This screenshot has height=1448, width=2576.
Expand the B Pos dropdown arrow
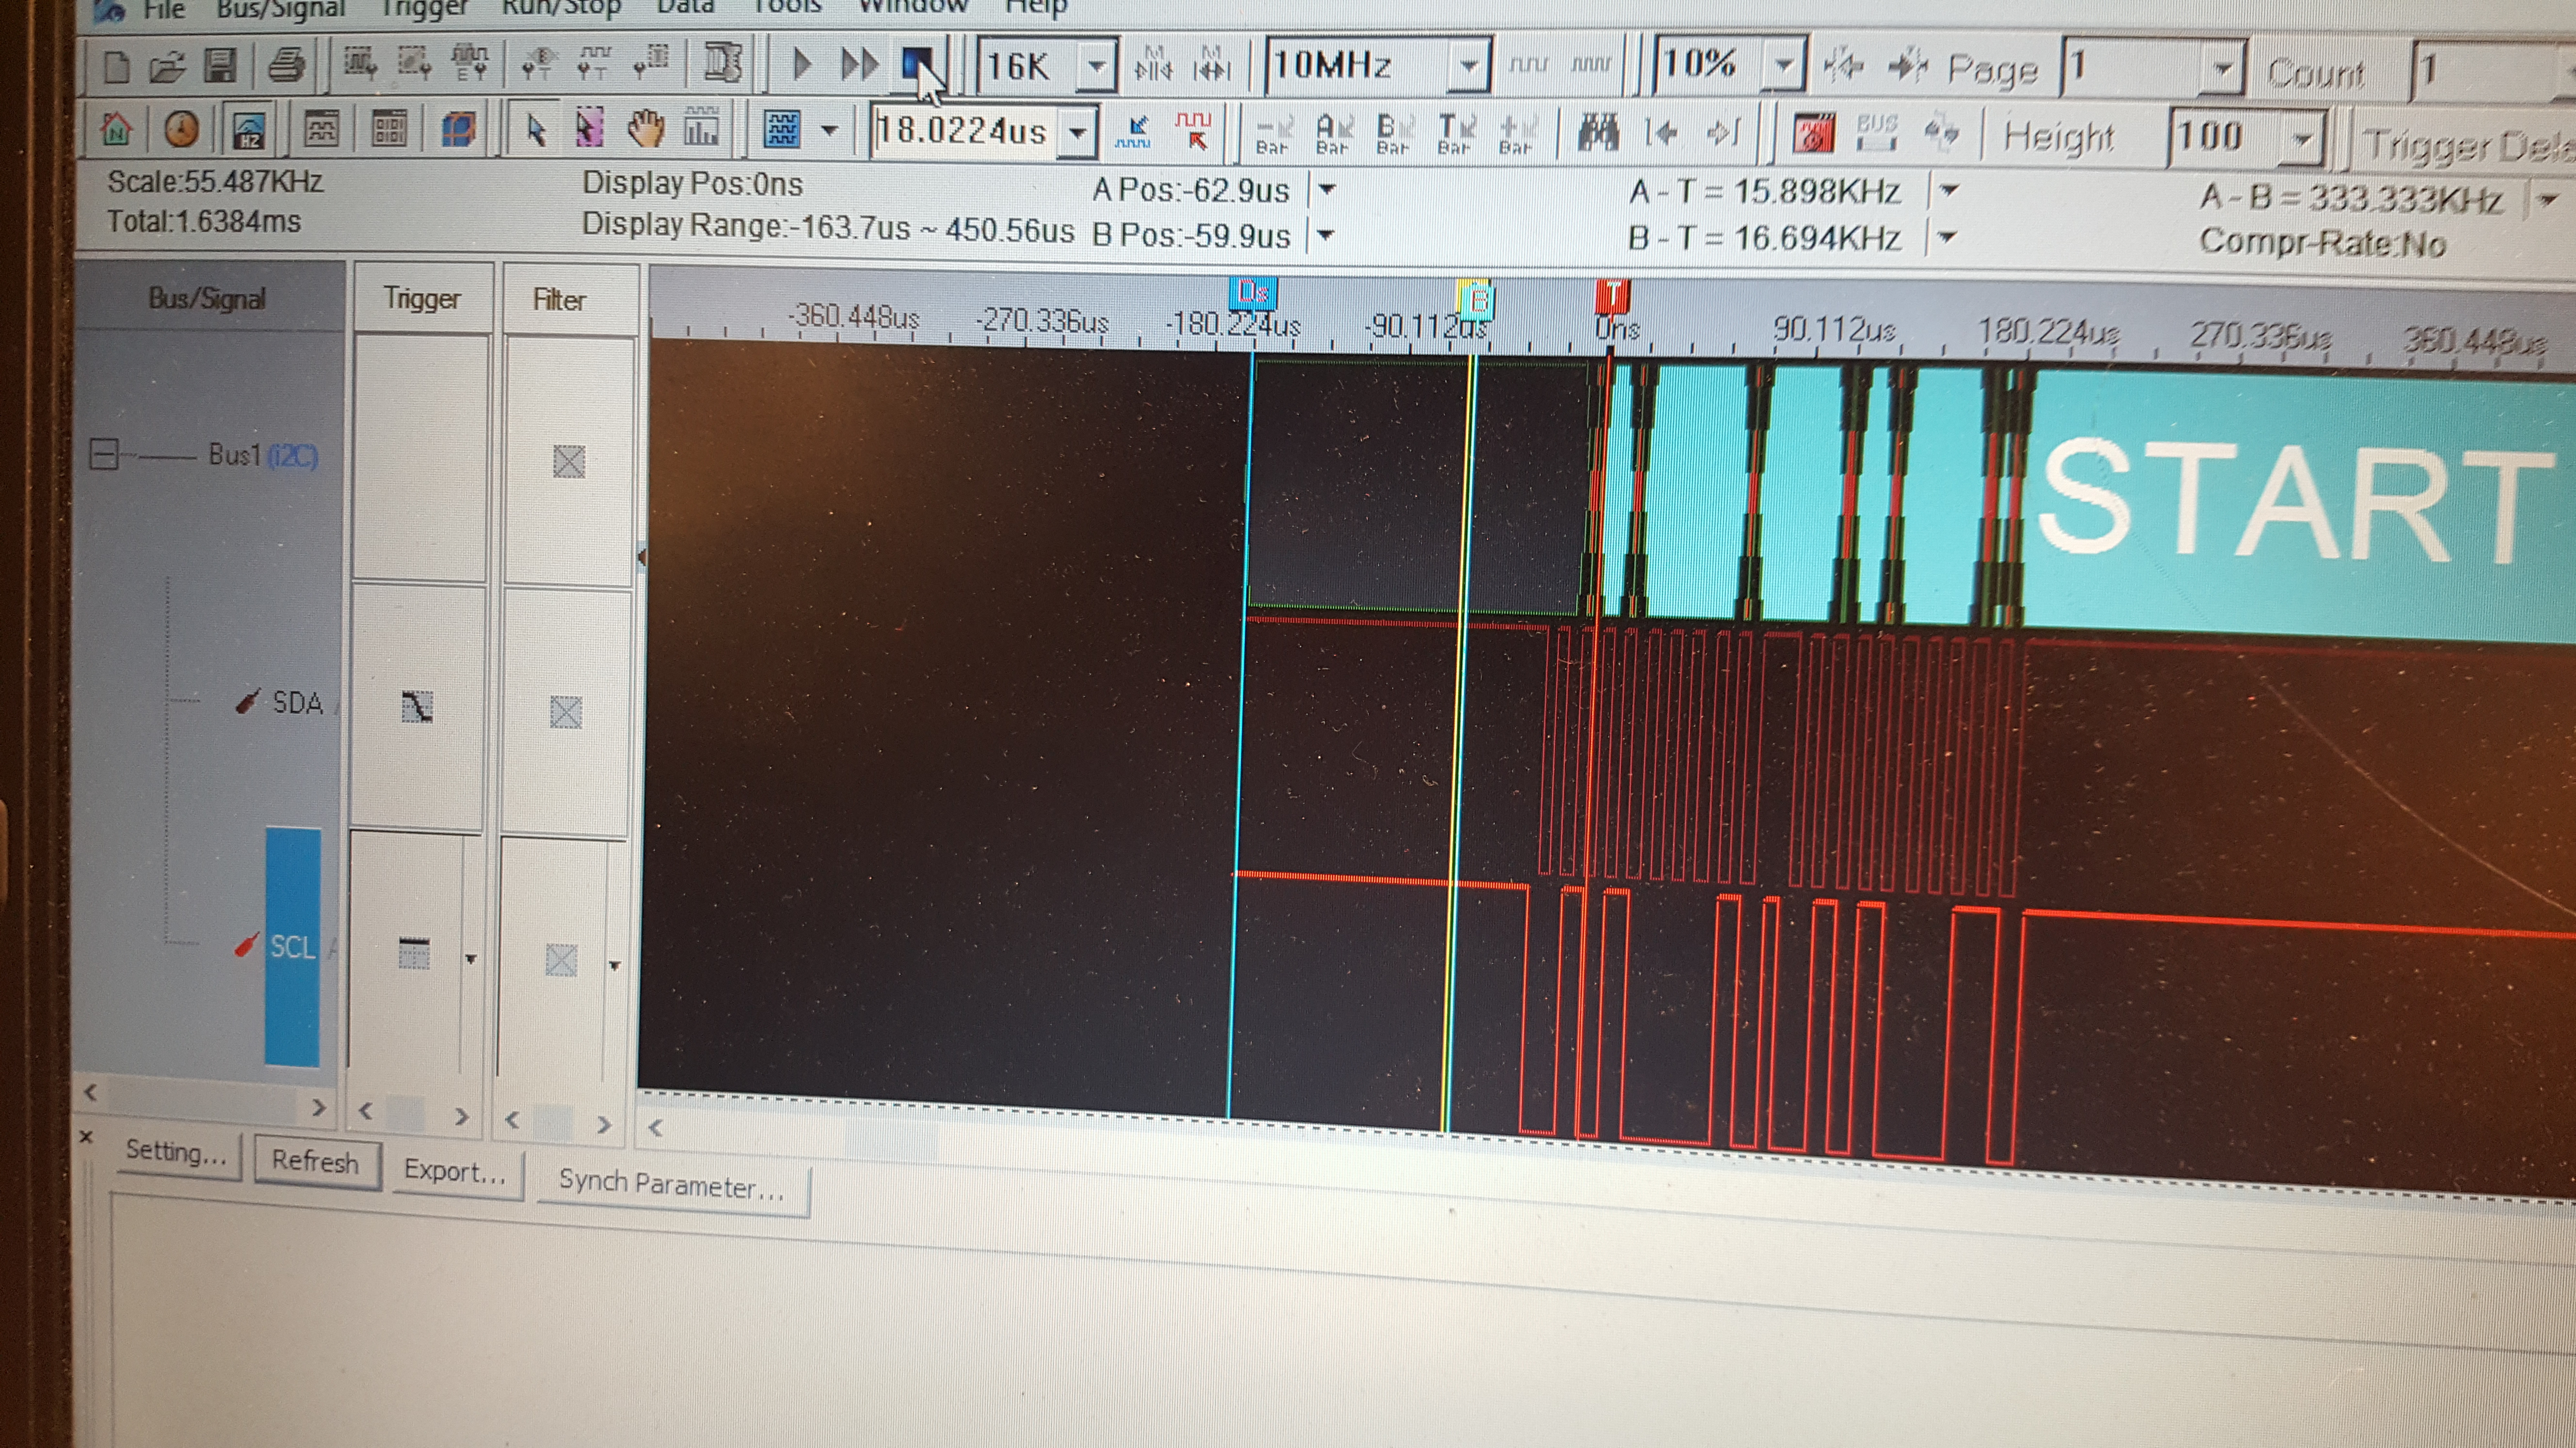point(1325,236)
